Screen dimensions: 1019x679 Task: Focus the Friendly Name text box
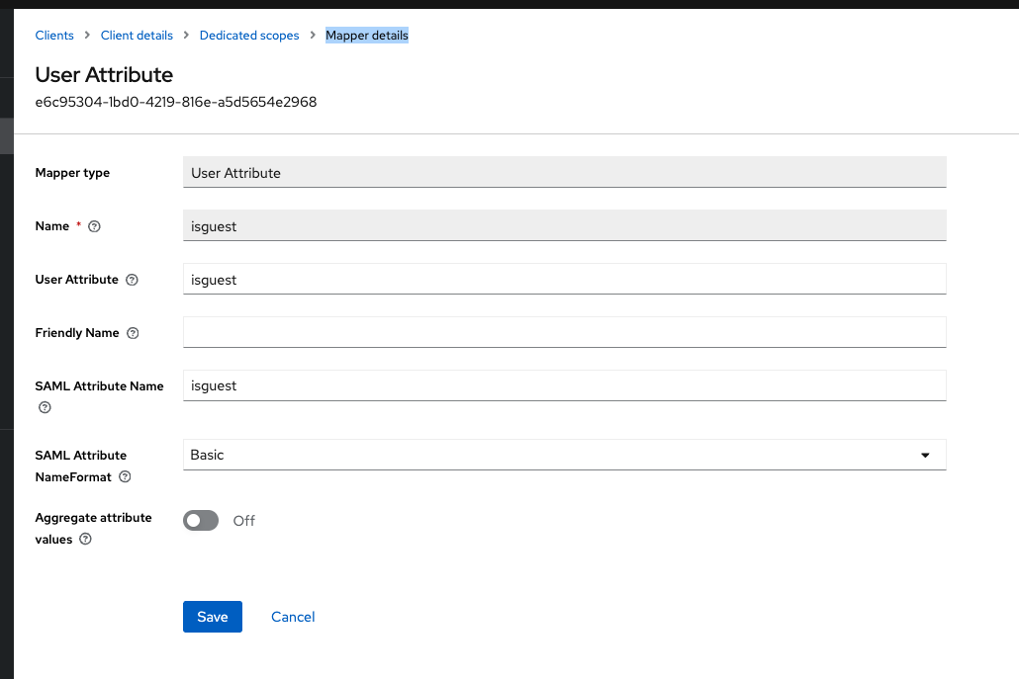point(564,332)
